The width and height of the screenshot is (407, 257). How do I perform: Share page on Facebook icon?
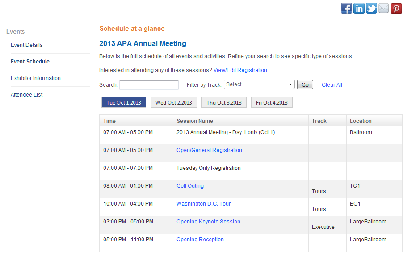tap(346, 8)
